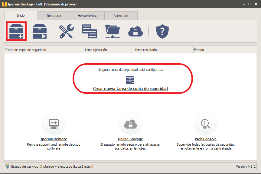Open the log reports toolbar icon
Viewport: 261px width, 174px height.
coord(90,31)
